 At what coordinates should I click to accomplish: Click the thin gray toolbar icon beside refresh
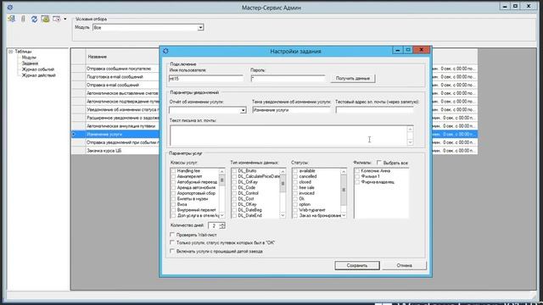point(23,19)
